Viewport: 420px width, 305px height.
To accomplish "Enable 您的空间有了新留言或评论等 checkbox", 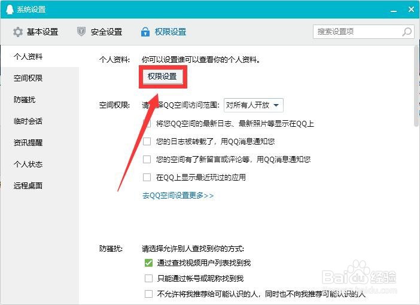I will pyautogui.click(x=147, y=159).
